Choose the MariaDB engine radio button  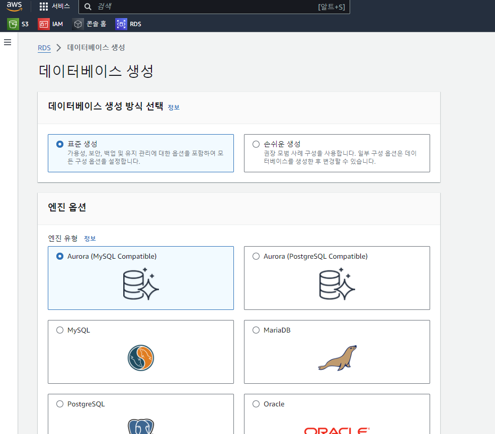pyautogui.click(x=256, y=330)
